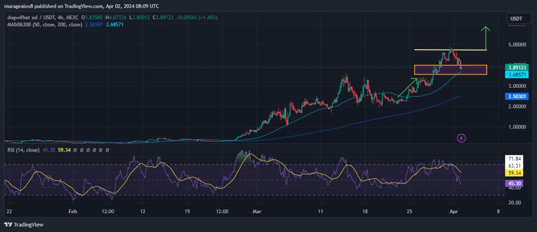The width and height of the screenshot is (537, 232).
Task: Click the green 3.89123 price axis tag
Action: [517, 67]
